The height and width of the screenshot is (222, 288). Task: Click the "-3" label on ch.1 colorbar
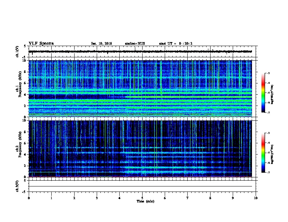point(268,73)
